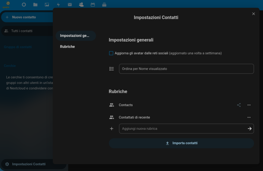Open the three-dot menu for Contacts
Image resolution: width=263 pixels, height=171 pixels.
pos(249,105)
